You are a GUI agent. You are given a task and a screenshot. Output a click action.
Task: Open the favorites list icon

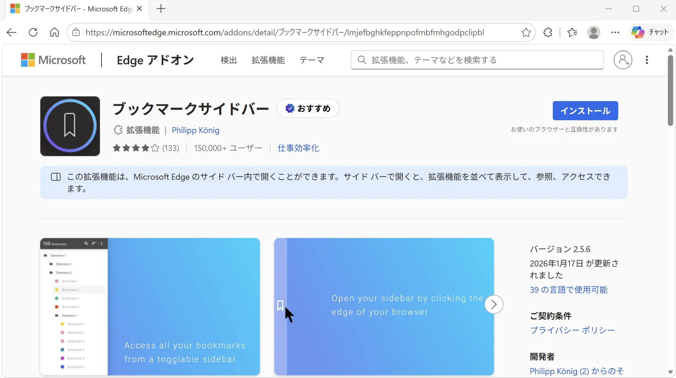coord(572,32)
